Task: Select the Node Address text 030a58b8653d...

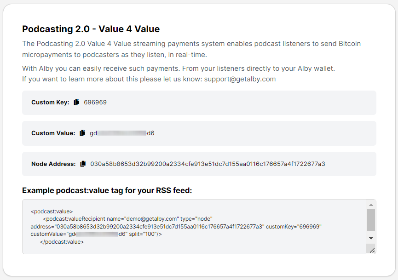Action: click(x=208, y=164)
